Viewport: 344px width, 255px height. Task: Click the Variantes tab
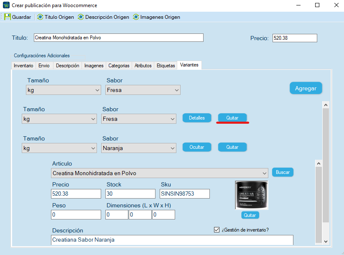(x=189, y=65)
